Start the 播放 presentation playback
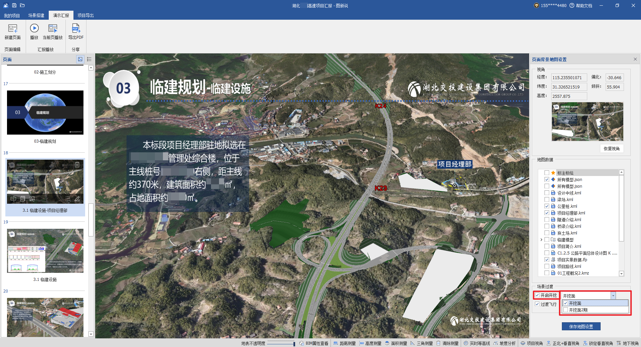 coord(34,29)
